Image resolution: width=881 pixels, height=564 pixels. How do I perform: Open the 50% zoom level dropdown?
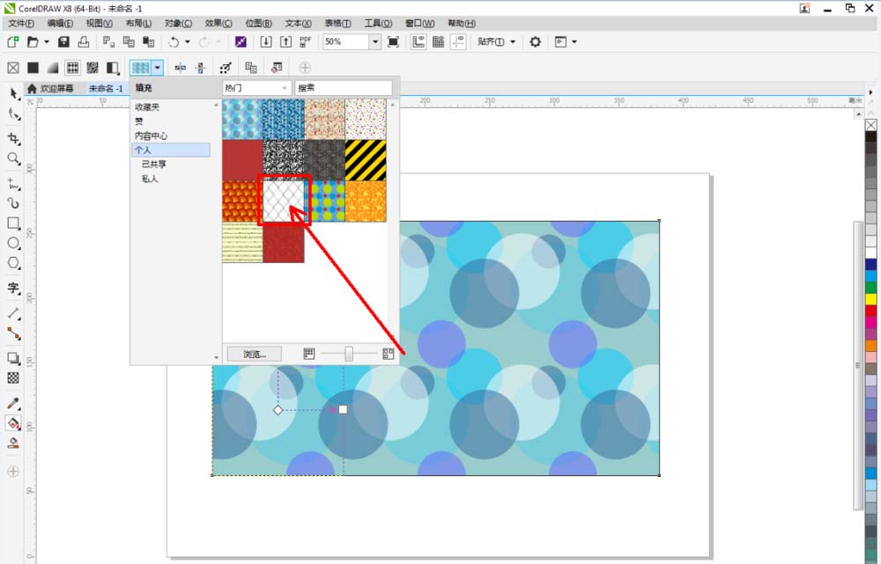click(x=374, y=41)
